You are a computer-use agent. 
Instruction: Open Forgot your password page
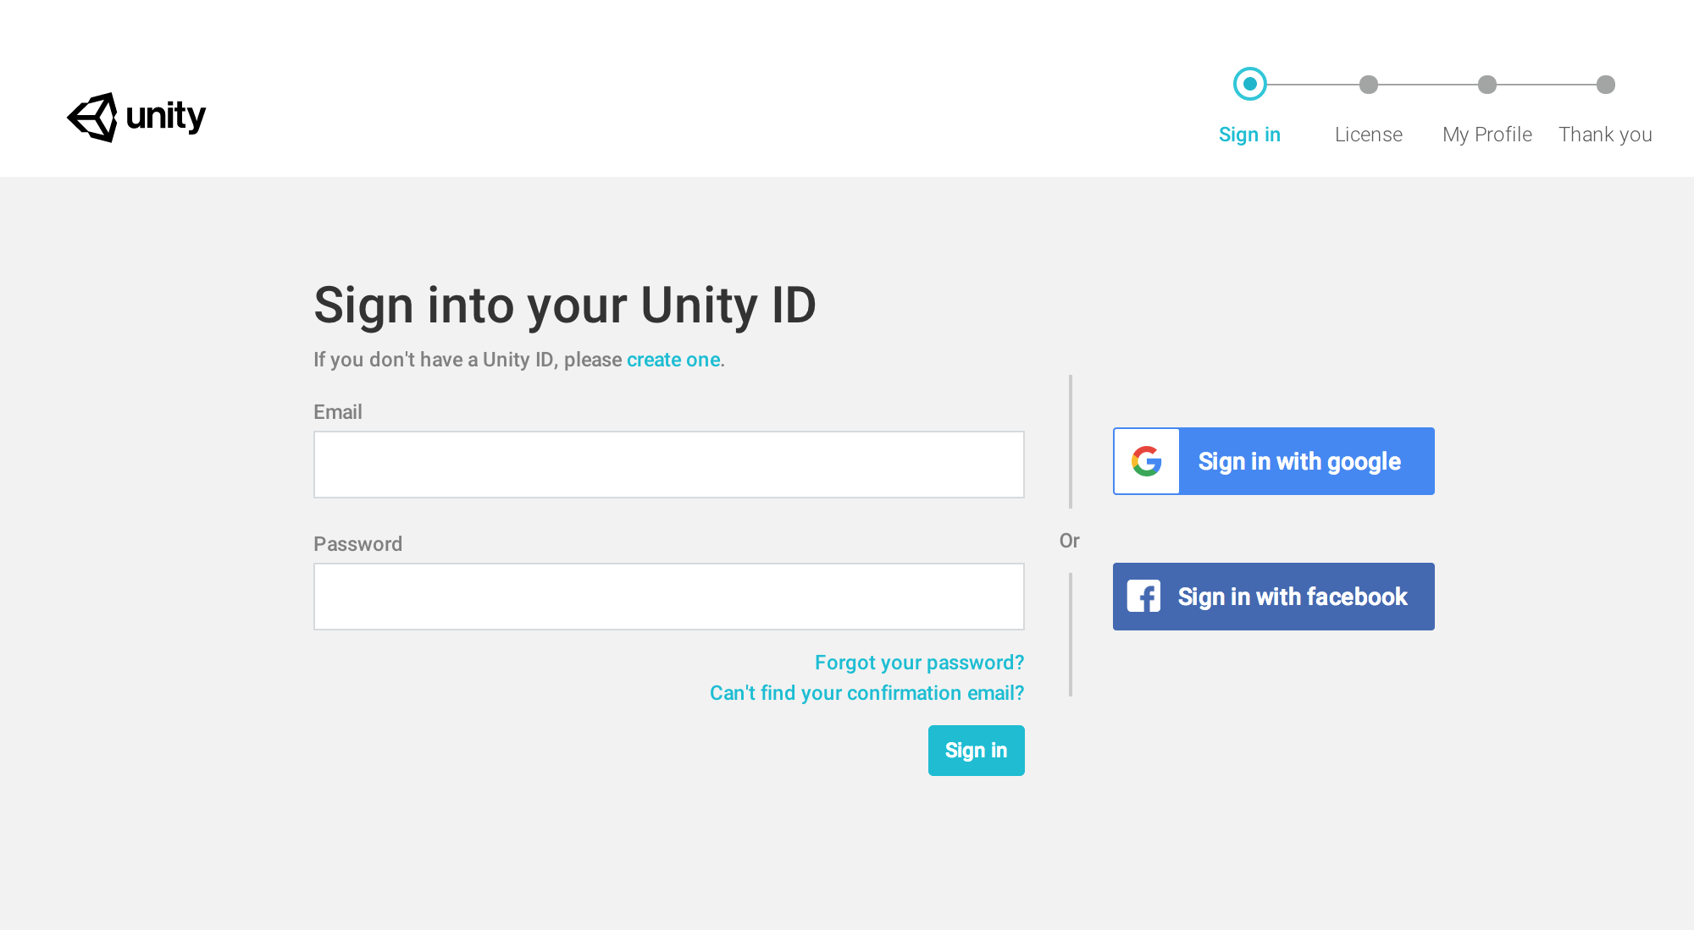[x=918, y=663]
